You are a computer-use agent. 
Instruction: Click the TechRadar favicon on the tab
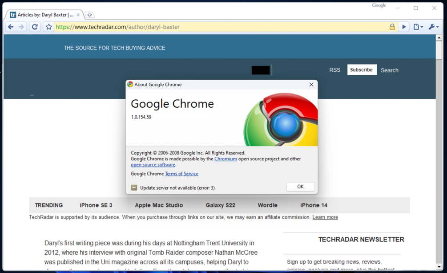pos(13,15)
